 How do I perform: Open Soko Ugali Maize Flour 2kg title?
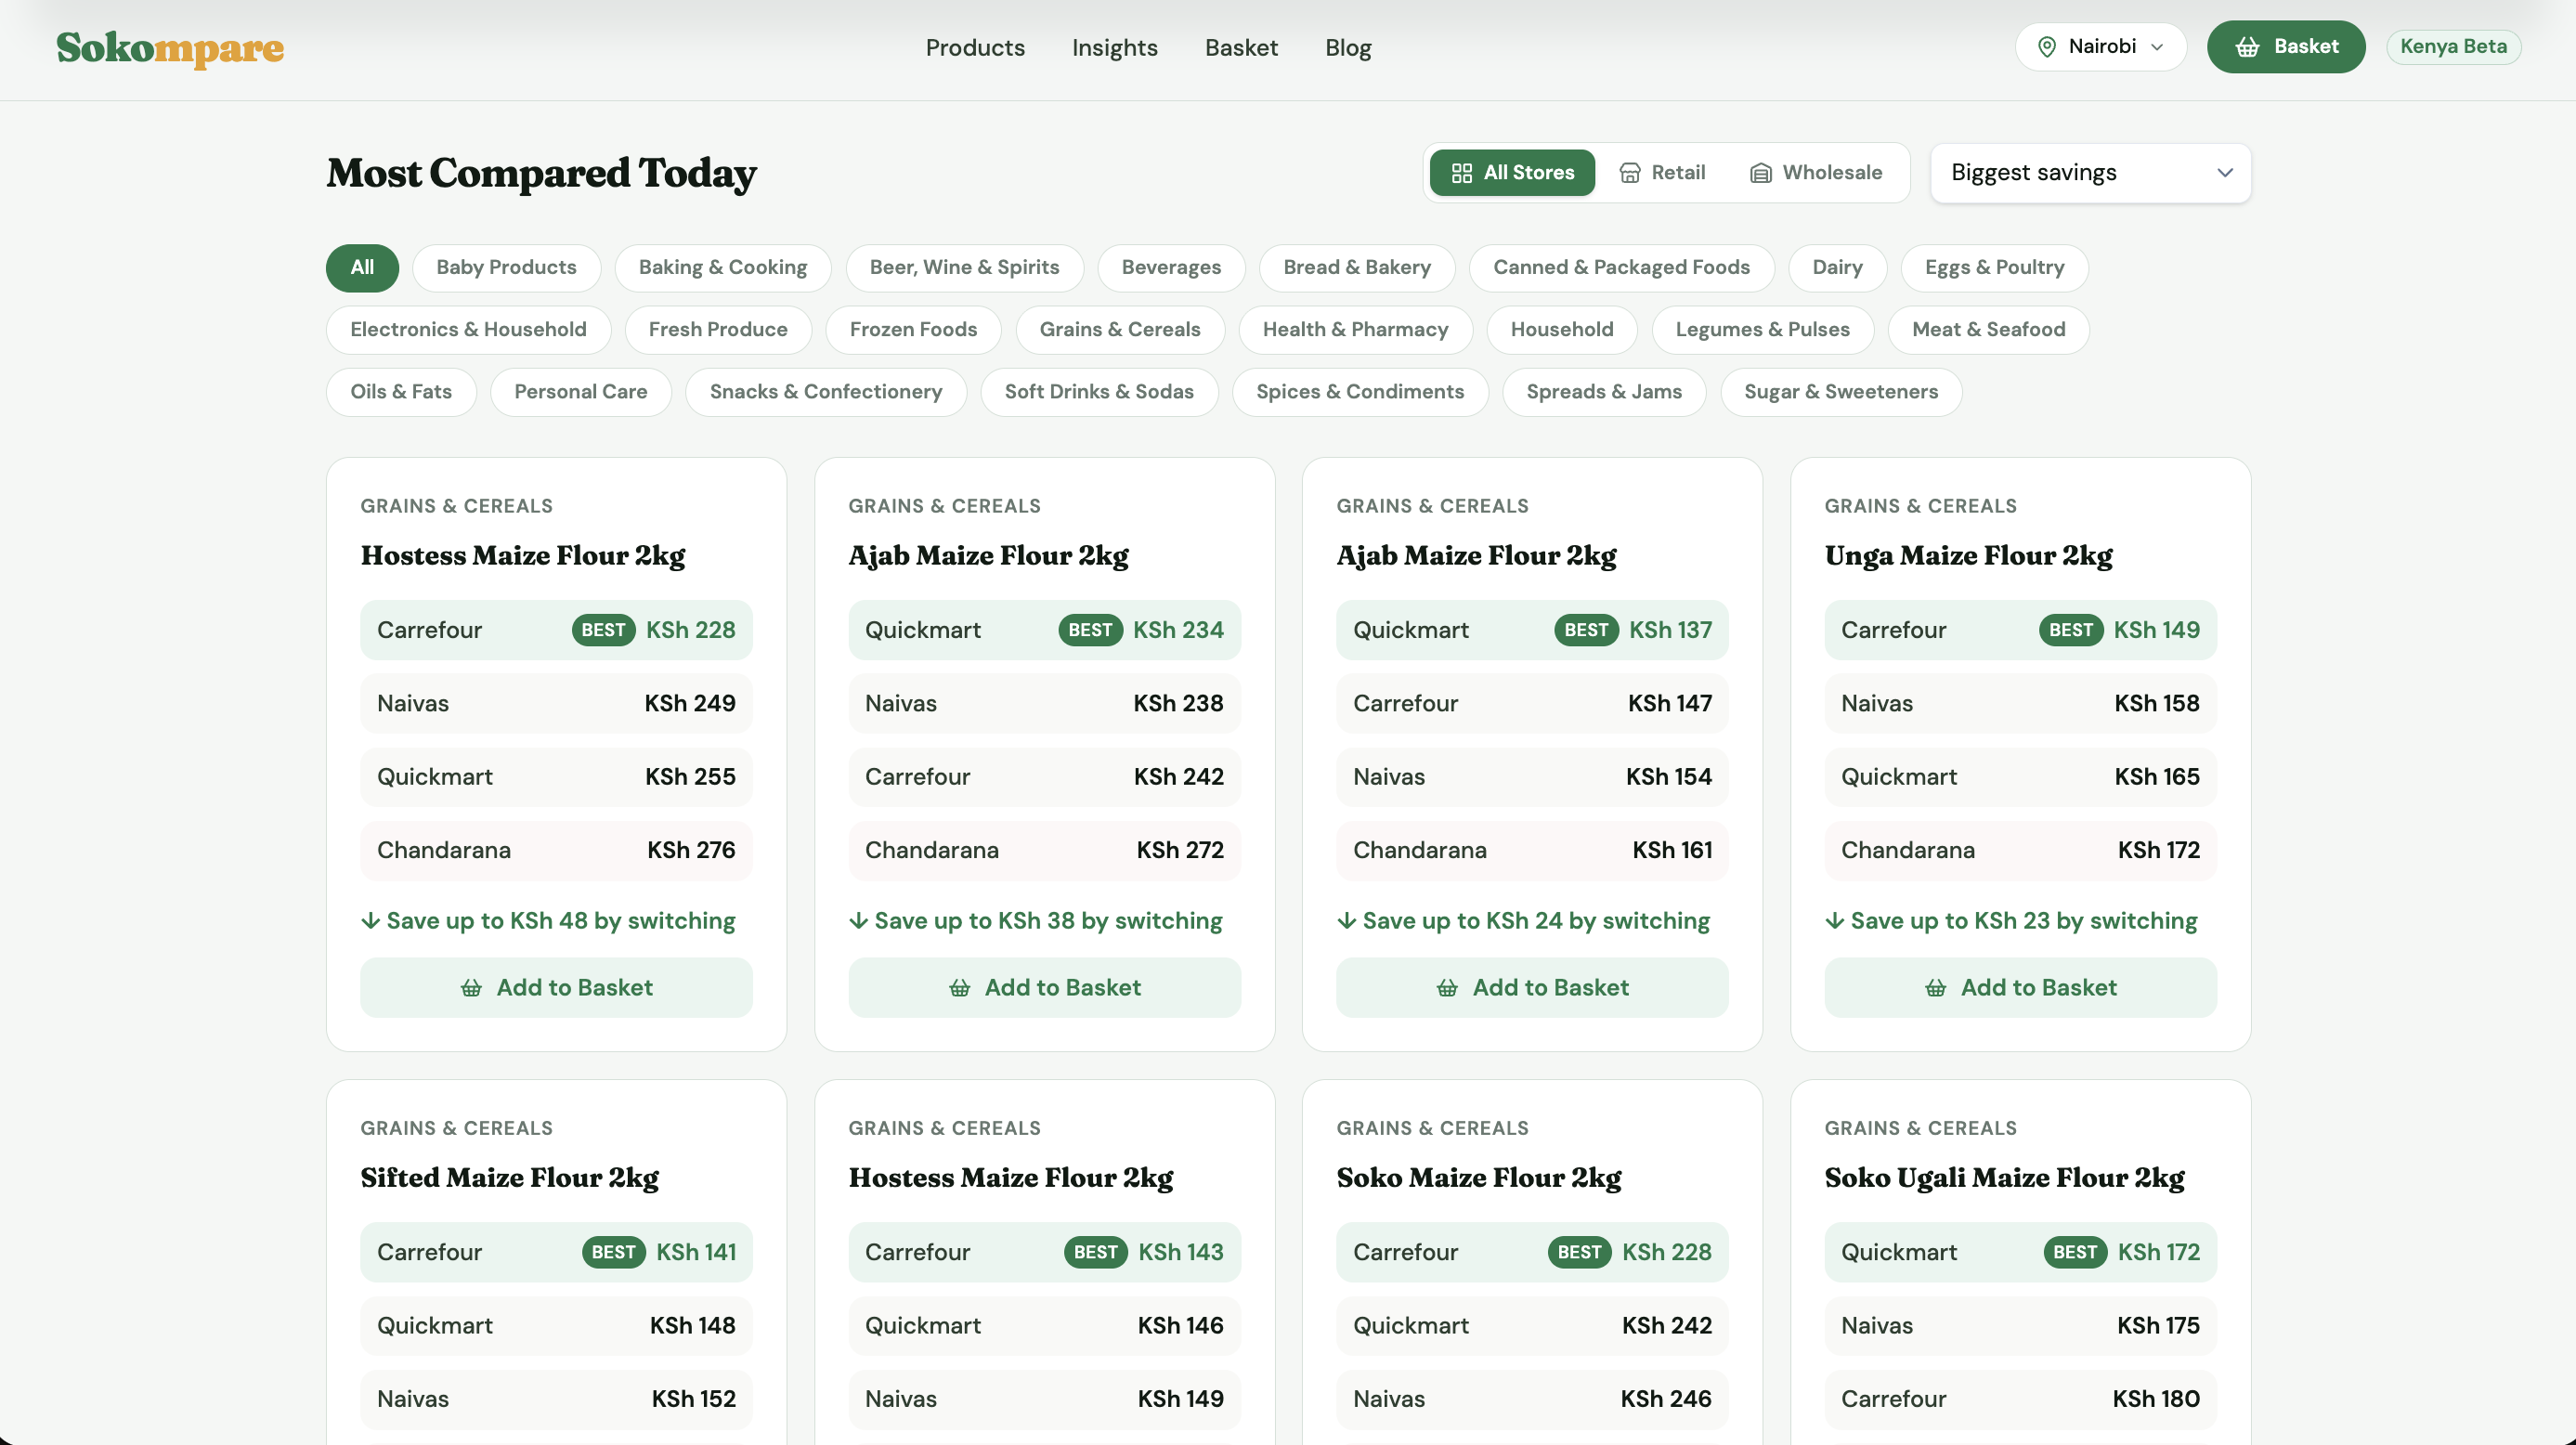tap(2004, 1178)
